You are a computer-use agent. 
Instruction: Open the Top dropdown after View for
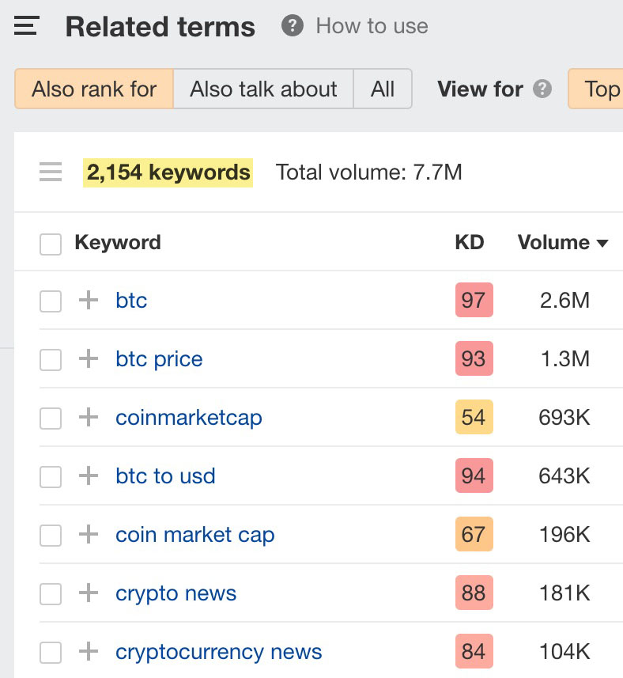pyautogui.click(x=599, y=89)
